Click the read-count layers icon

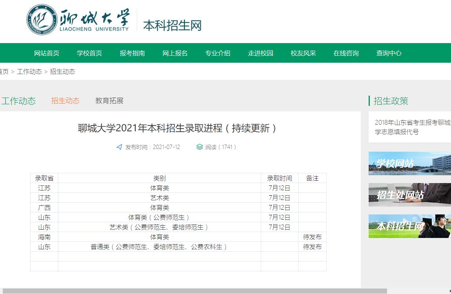(200, 147)
